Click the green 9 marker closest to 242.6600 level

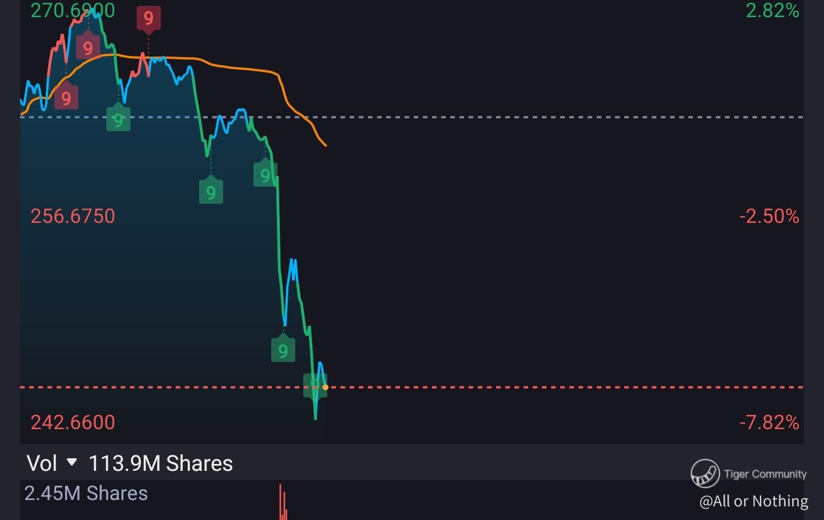coord(314,385)
